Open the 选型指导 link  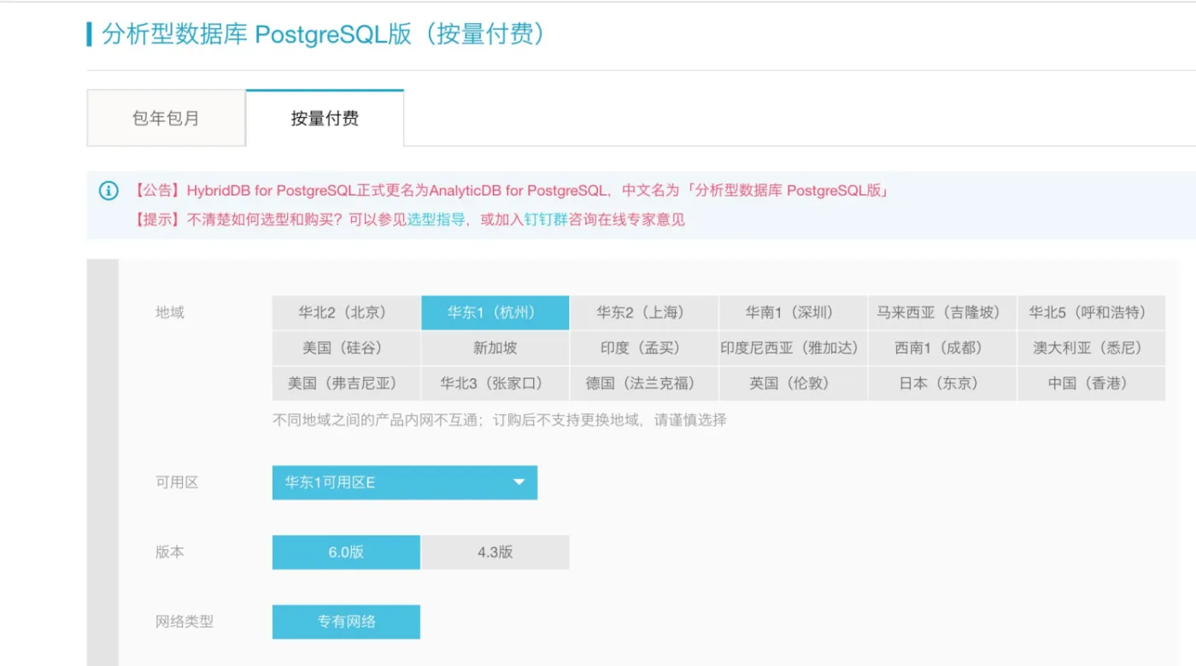click(436, 219)
